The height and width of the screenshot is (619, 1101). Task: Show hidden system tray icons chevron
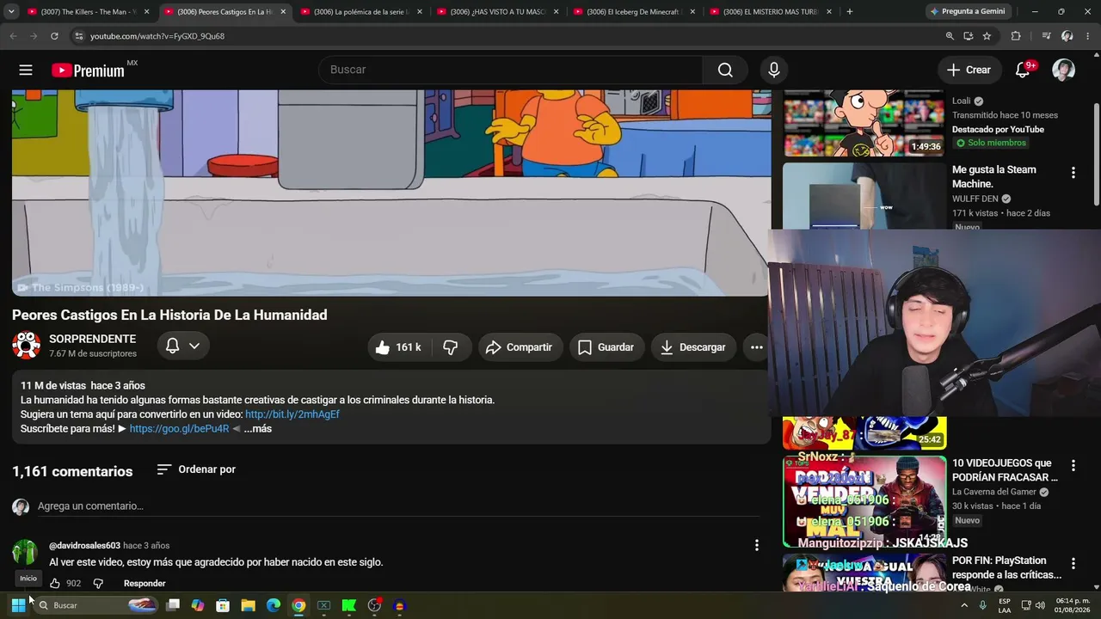point(964,605)
